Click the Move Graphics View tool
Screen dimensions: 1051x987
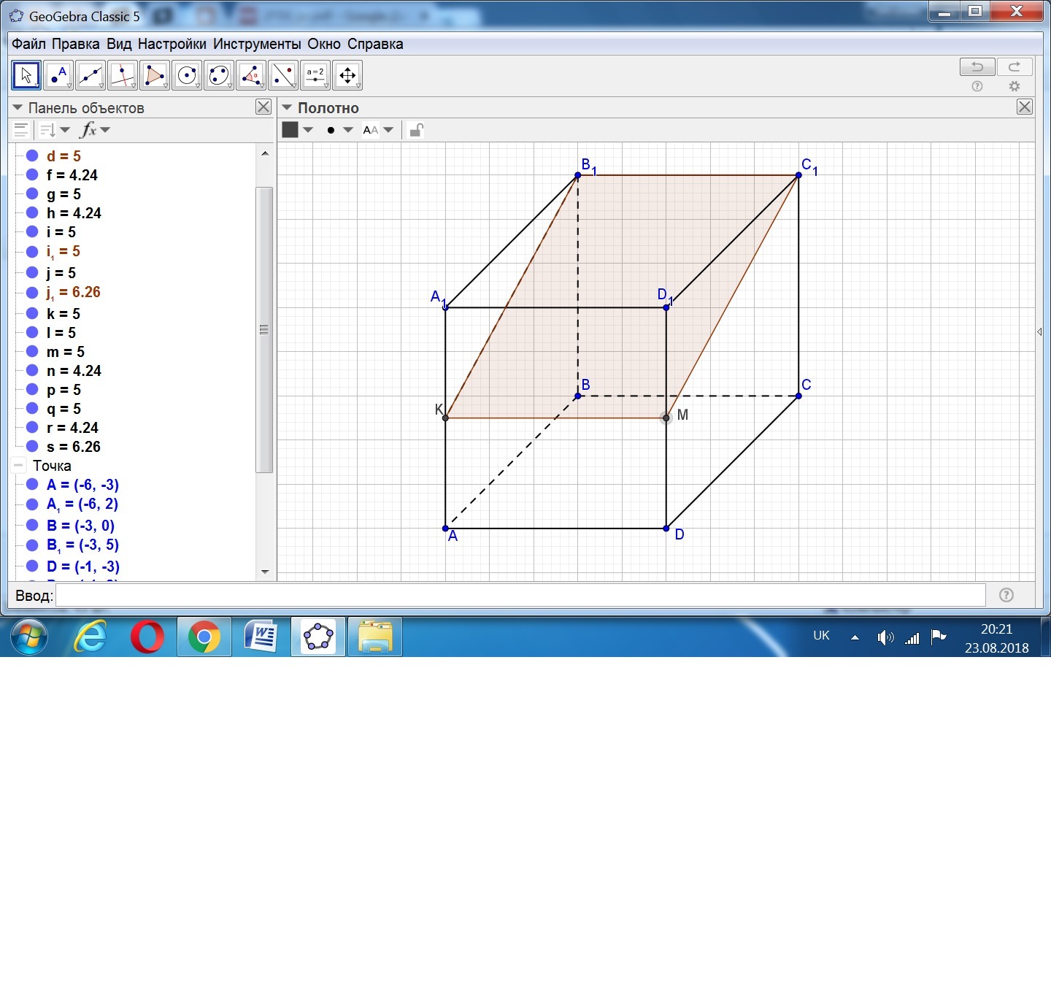347,75
